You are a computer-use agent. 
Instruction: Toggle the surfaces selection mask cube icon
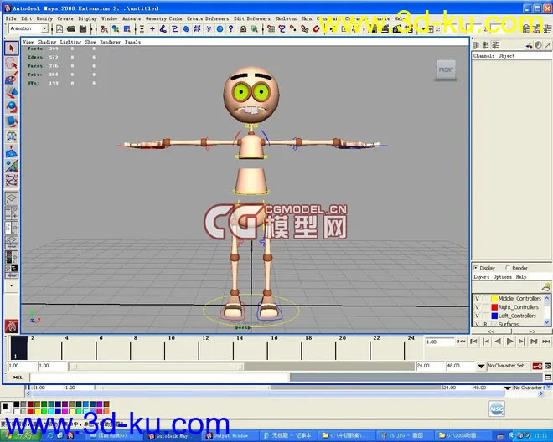(x=186, y=29)
